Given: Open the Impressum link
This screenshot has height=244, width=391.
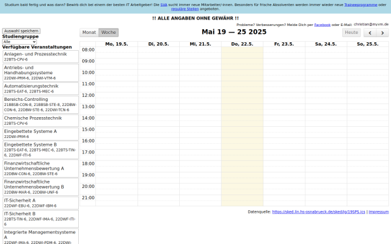Looking at the screenshot, I should click(x=379, y=212).
